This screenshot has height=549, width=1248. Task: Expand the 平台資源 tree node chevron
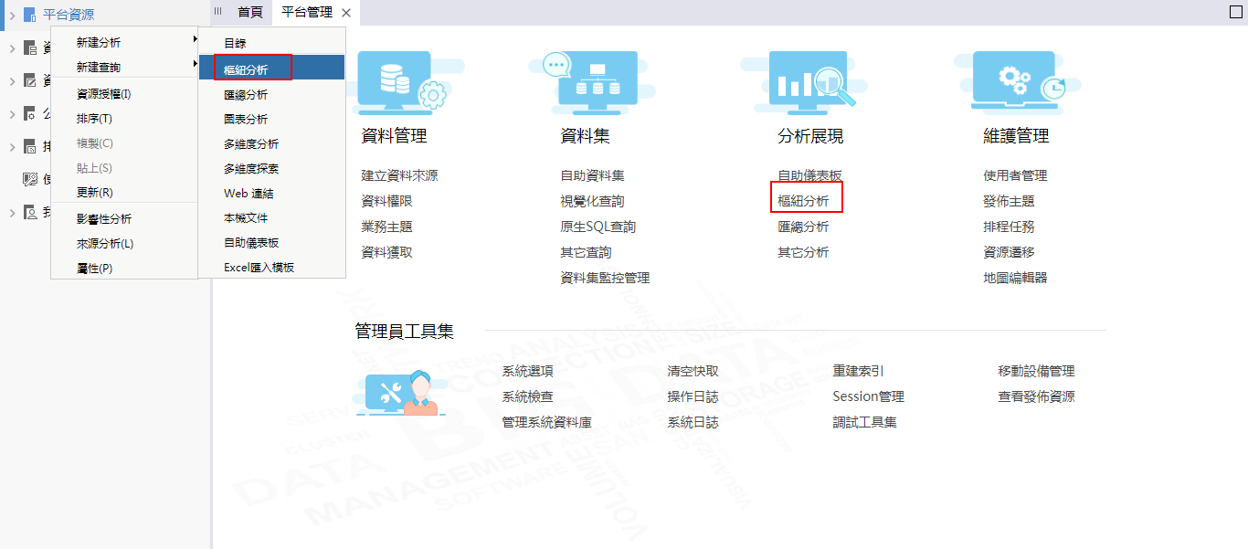[12, 15]
